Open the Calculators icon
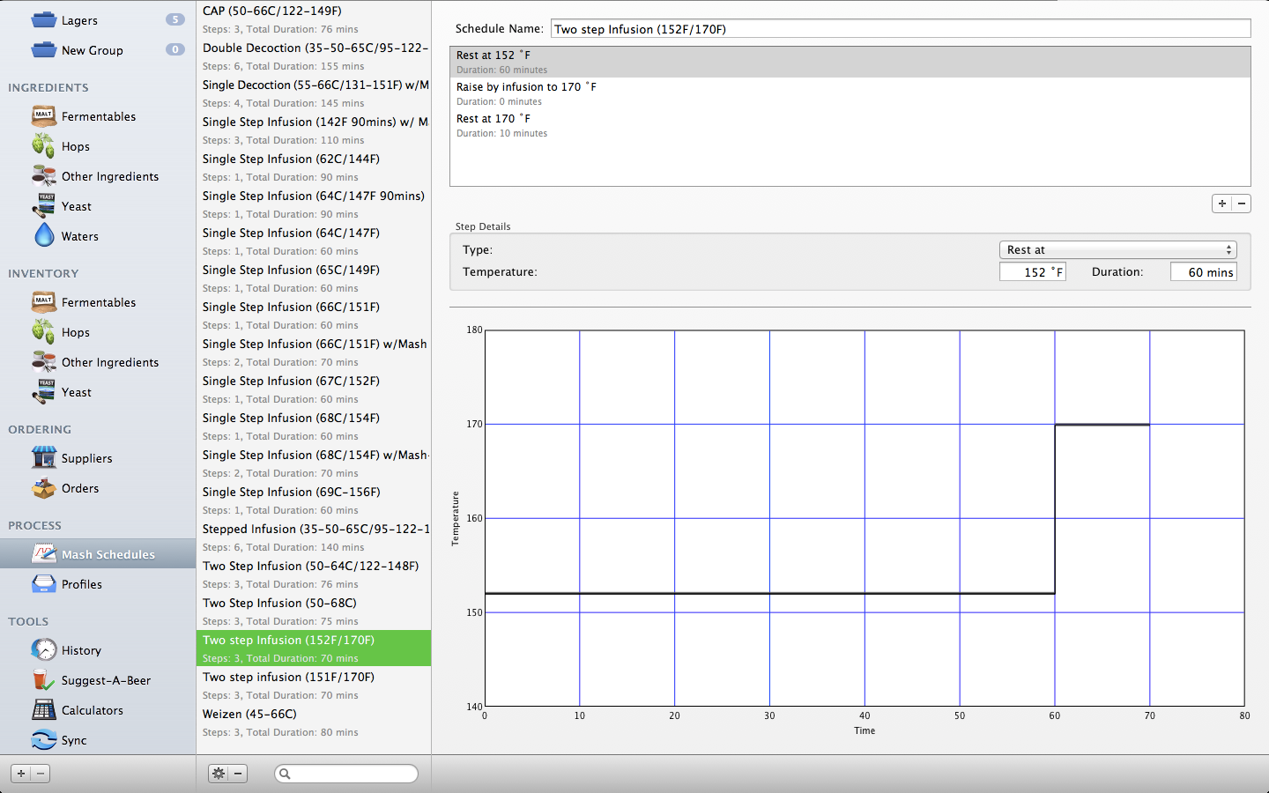The height and width of the screenshot is (793, 1269). tap(44, 709)
